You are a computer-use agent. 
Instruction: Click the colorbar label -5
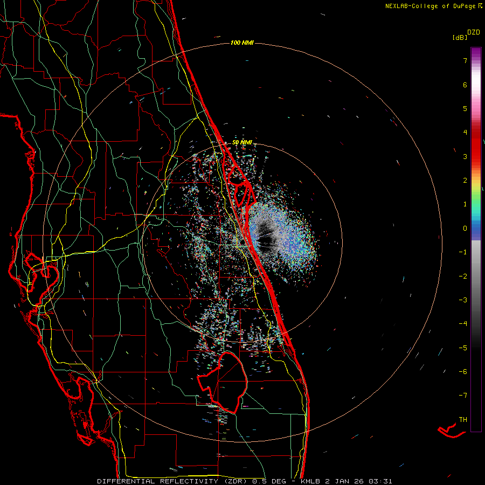(463, 348)
